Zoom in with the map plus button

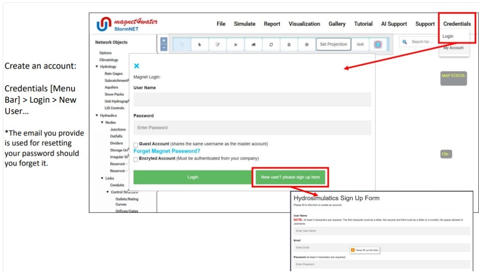coord(164,41)
